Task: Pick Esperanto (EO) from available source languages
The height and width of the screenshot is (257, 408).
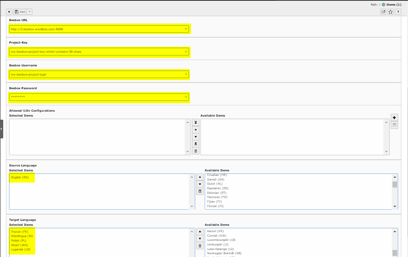Action: click(217, 188)
